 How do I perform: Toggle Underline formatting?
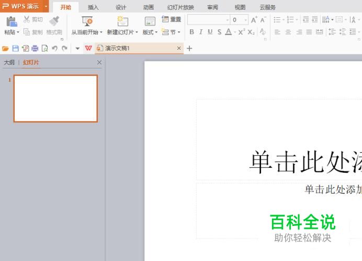(x=210, y=32)
